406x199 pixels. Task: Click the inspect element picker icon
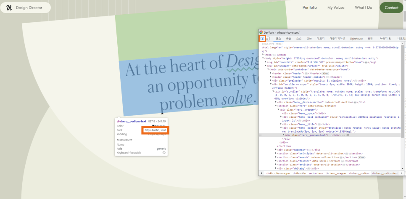pyautogui.click(x=262, y=38)
